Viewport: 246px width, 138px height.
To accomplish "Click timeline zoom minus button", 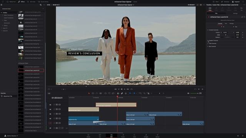I will [151, 94].
